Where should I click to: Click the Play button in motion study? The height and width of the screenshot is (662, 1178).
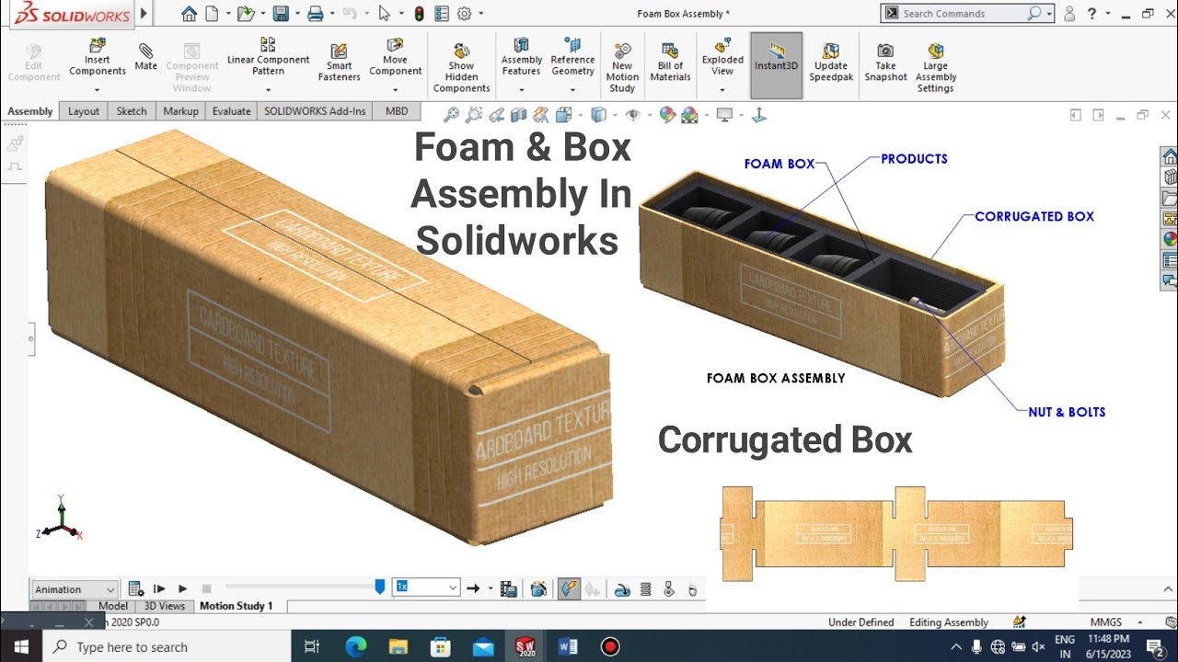click(x=182, y=588)
